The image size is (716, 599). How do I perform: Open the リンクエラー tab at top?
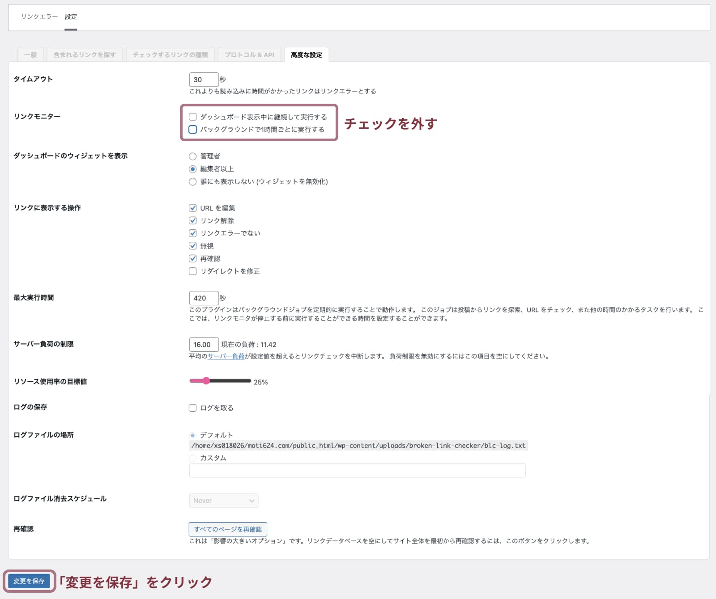click(x=39, y=17)
